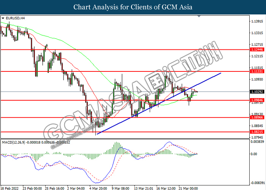This screenshot has height=190, width=266.
Task: Click the 13 Mar 21:01 time label
Action: coord(144,188)
